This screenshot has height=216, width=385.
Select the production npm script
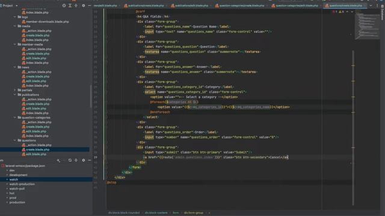17,203
